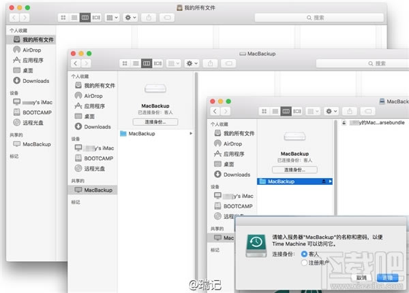Eject MacBackup share via eject icon
The width and height of the screenshot is (409, 293).
pos(324,182)
